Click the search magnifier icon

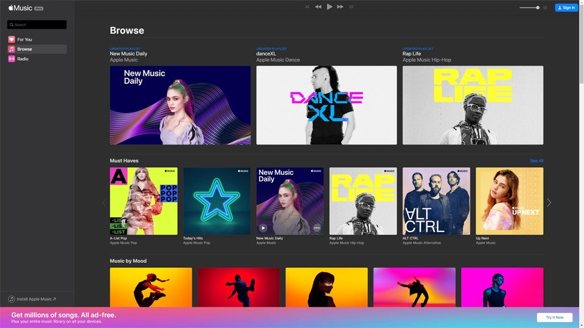click(x=12, y=24)
